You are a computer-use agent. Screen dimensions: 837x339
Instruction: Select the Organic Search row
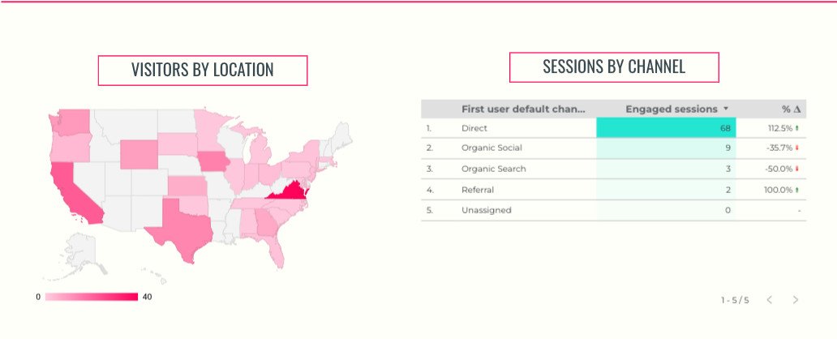pyautogui.click(x=613, y=169)
